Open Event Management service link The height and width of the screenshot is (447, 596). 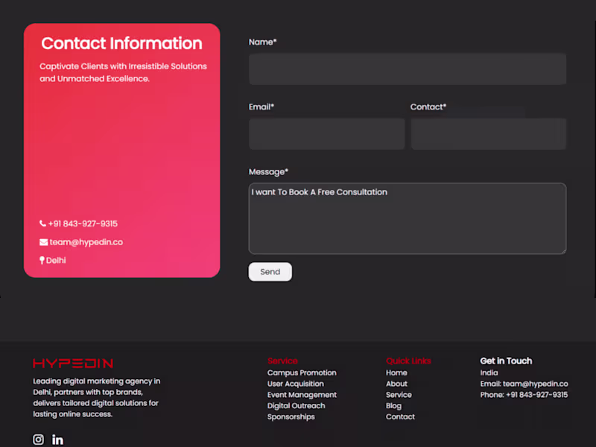(x=302, y=395)
